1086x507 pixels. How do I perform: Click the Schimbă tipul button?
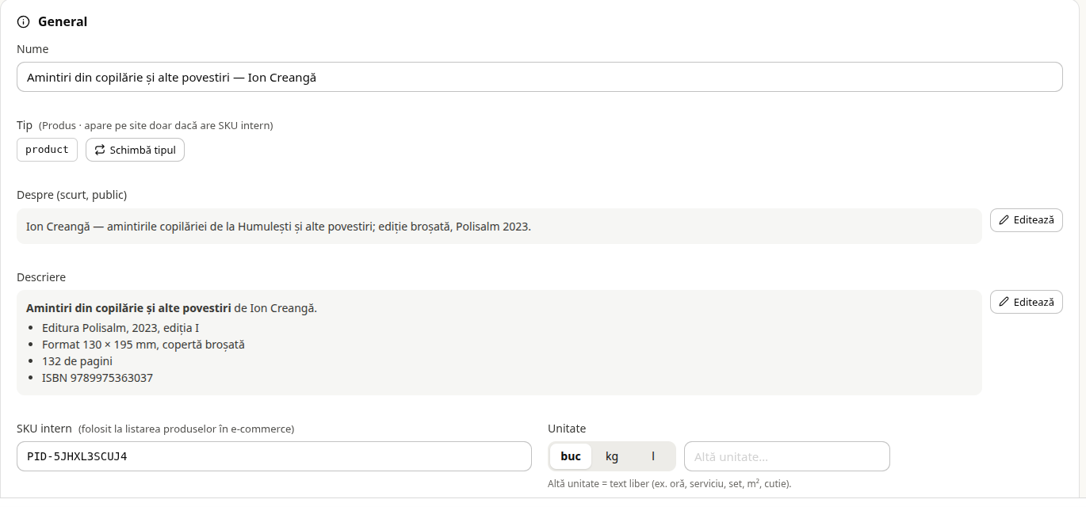[135, 150]
